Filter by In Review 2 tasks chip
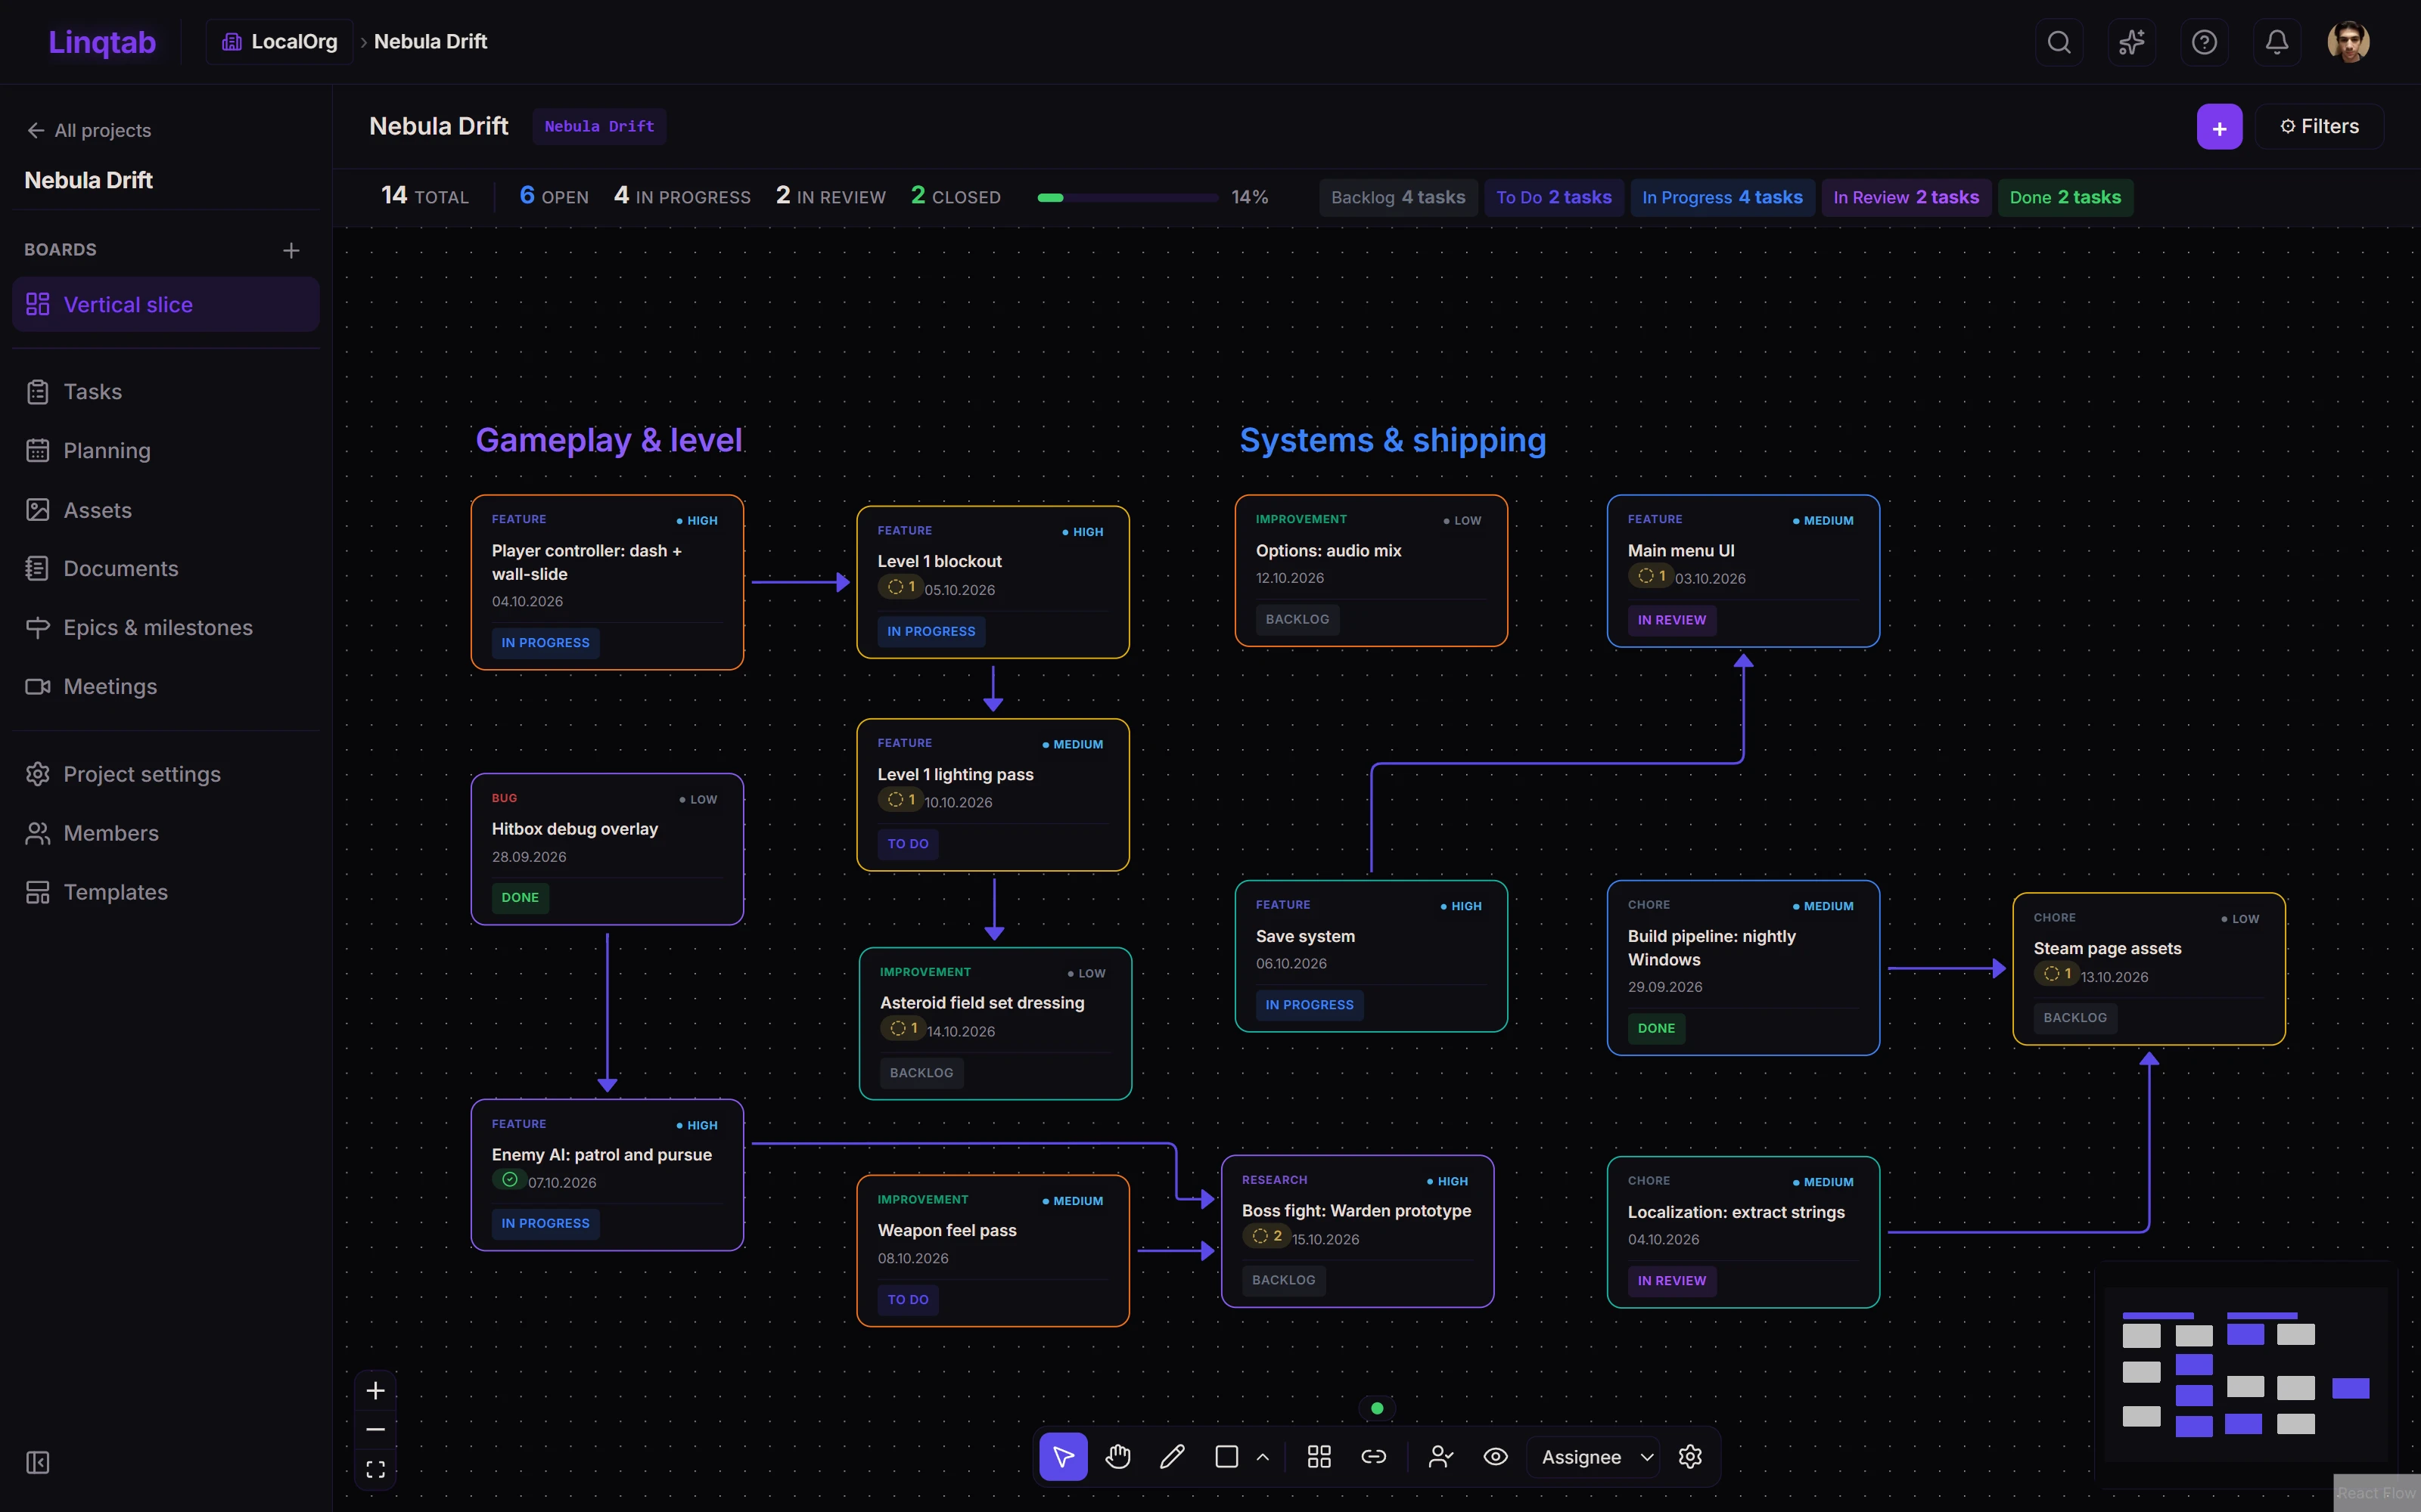 [x=1906, y=197]
